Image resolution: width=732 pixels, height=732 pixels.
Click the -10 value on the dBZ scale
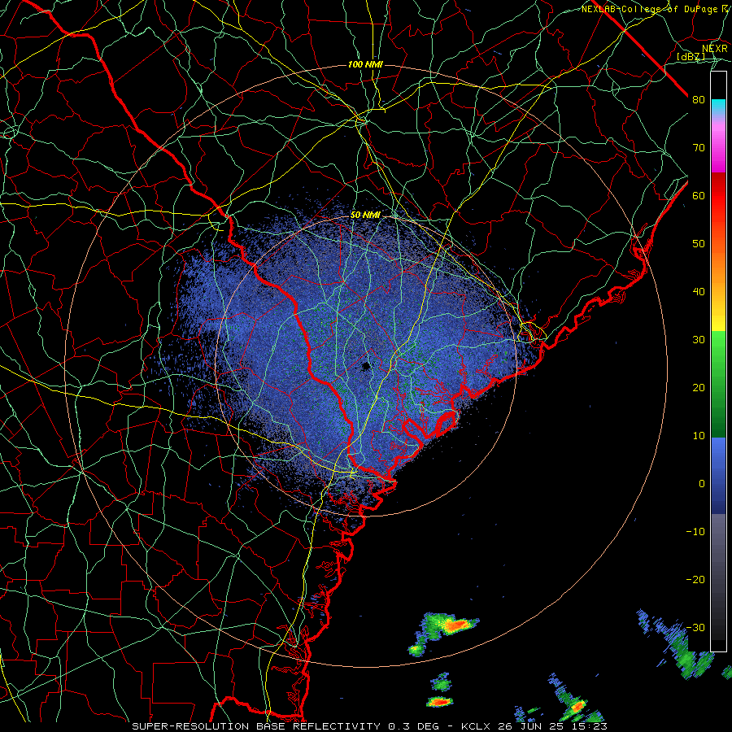pos(695,531)
